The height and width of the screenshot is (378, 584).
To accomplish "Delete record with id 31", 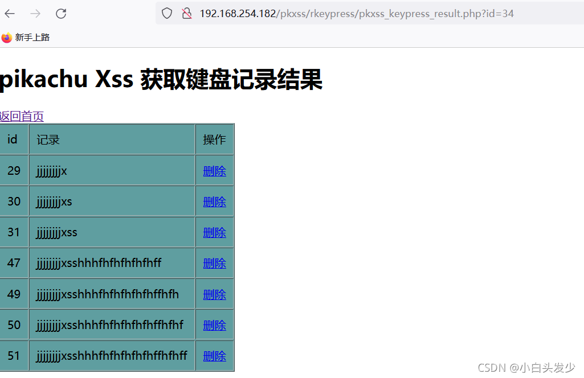I will click(215, 233).
